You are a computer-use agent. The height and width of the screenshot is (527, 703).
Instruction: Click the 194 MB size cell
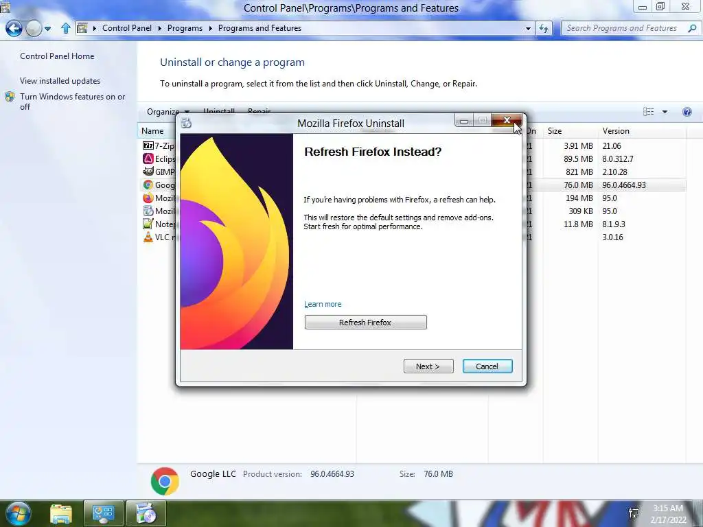tap(579, 198)
